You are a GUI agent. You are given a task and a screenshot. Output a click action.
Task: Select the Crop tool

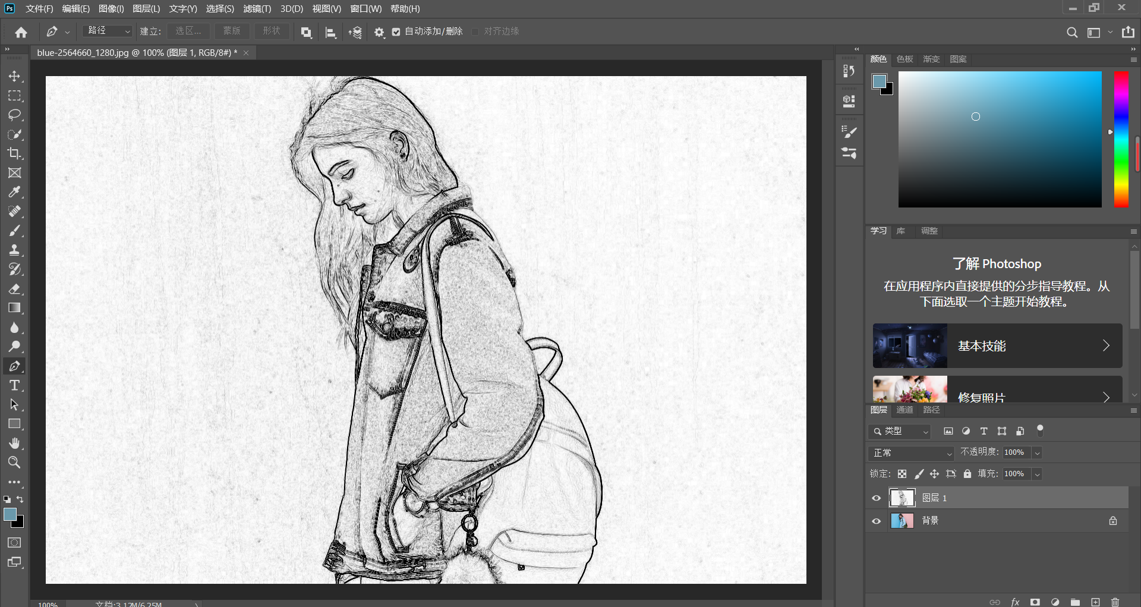click(14, 153)
